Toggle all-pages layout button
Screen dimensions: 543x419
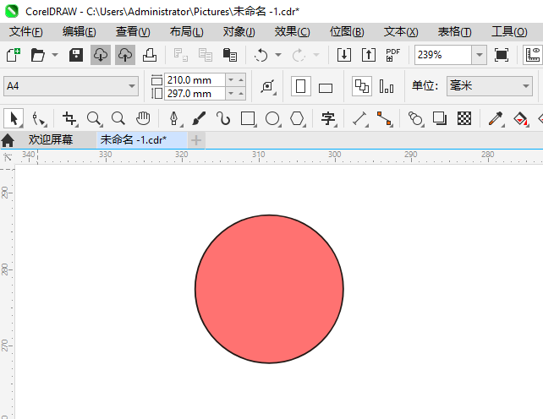362,86
